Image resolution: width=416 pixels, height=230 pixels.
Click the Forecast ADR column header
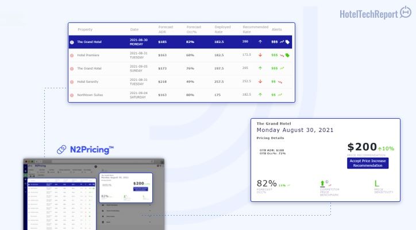(x=165, y=29)
